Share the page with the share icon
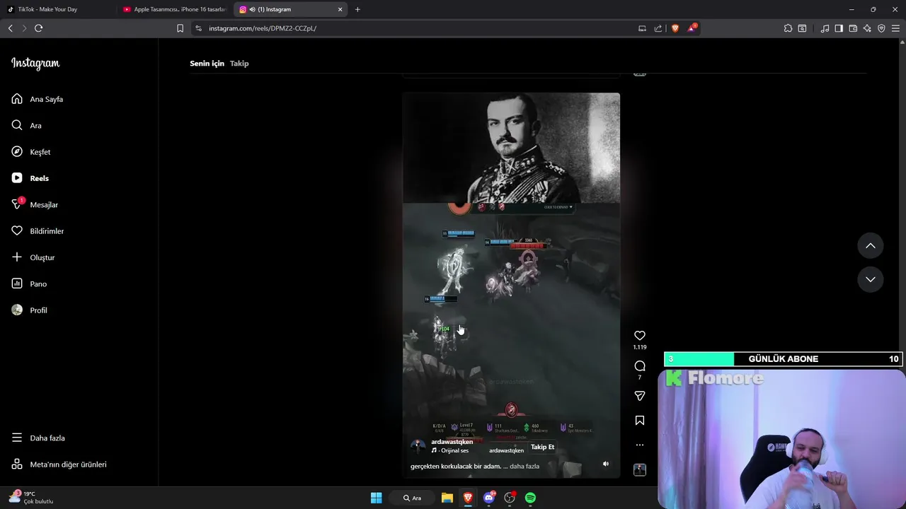This screenshot has width=906, height=509. coord(658,28)
